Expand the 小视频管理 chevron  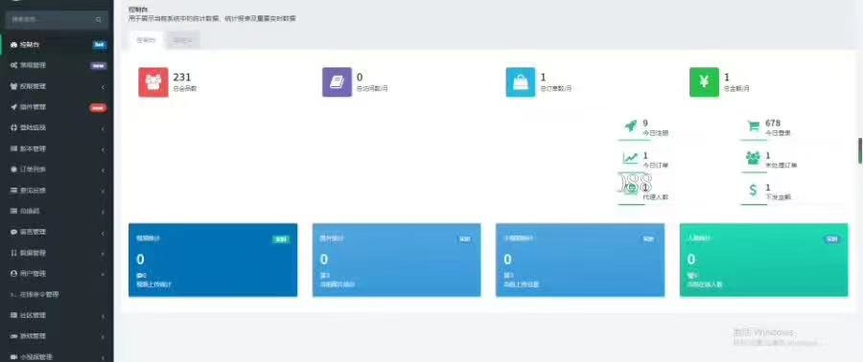point(103,357)
